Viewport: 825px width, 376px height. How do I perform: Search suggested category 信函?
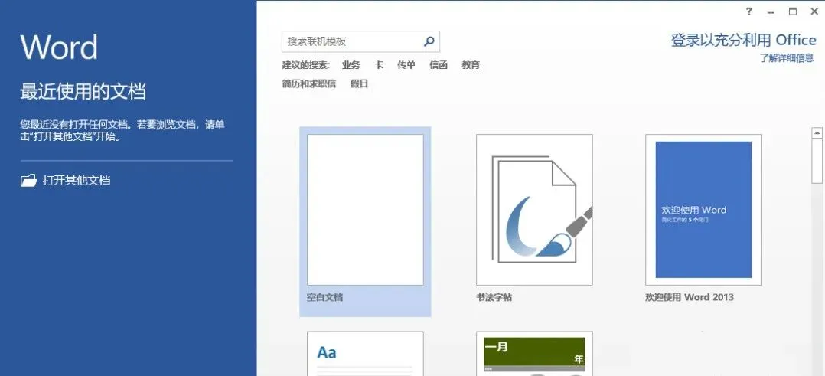(x=439, y=65)
